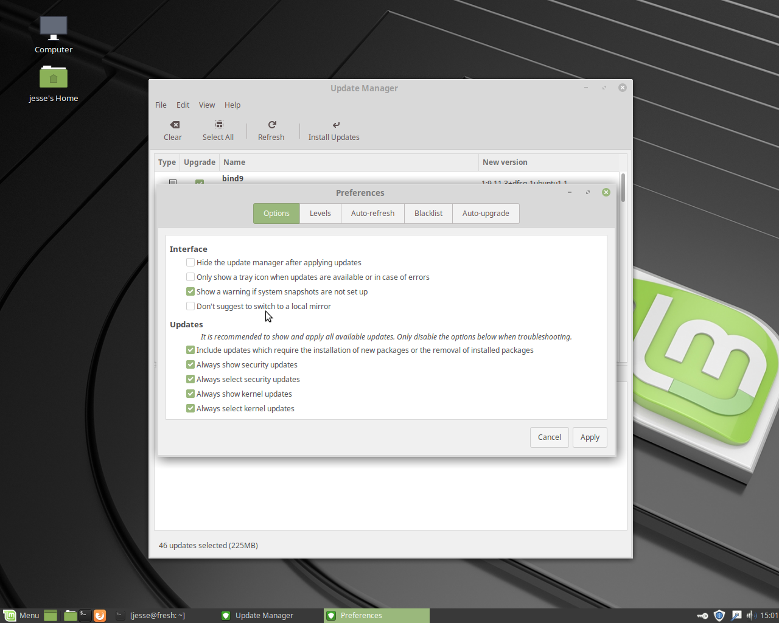This screenshot has height=623, width=779.
Task: Enable hiding update manager after applying updates
Action: [x=190, y=263]
